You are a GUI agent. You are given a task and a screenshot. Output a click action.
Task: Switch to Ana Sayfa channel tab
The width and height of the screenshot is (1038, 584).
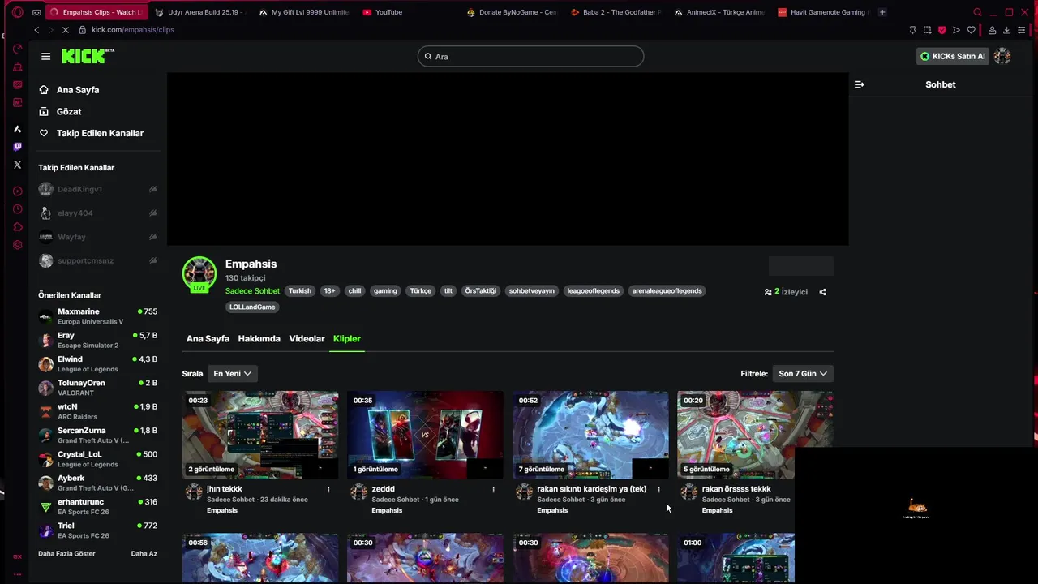(x=208, y=339)
